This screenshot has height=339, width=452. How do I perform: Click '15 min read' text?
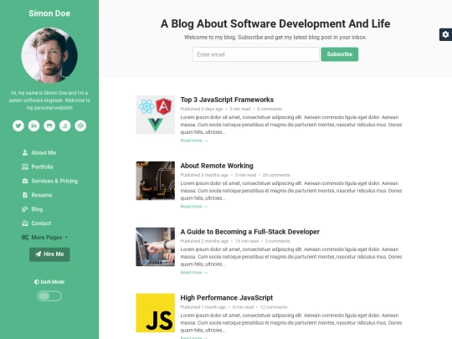(x=247, y=241)
